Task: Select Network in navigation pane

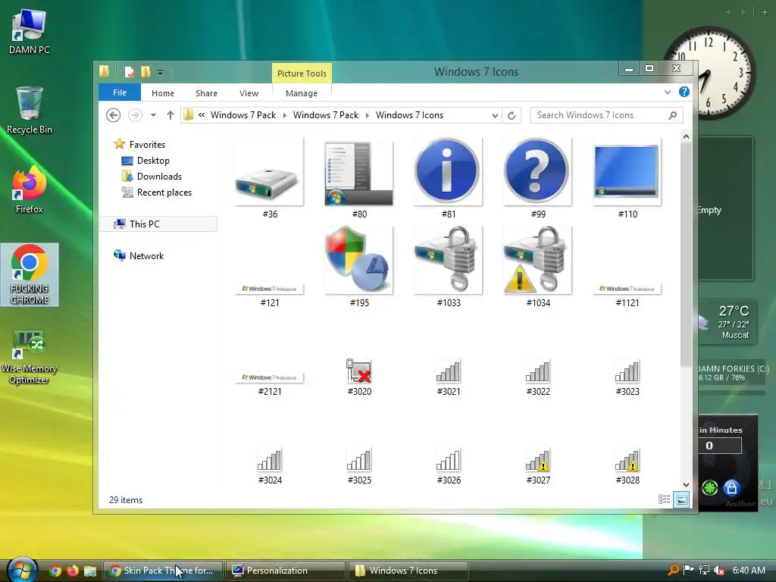Action: tap(146, 256)
